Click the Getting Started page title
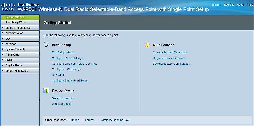This screenshot has height=126, width=254. [x=57, y=23]
